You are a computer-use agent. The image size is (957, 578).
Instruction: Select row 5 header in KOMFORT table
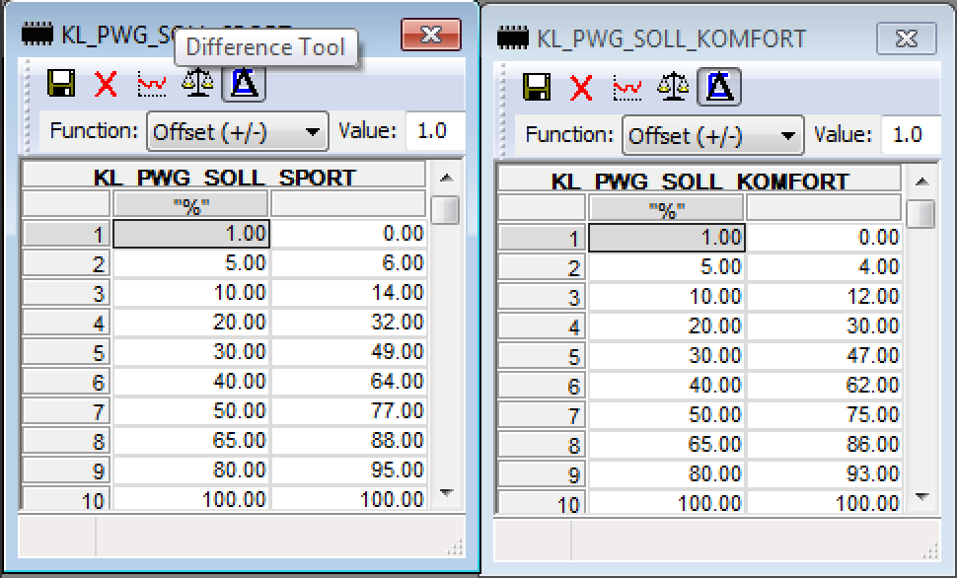coord(541,356)
